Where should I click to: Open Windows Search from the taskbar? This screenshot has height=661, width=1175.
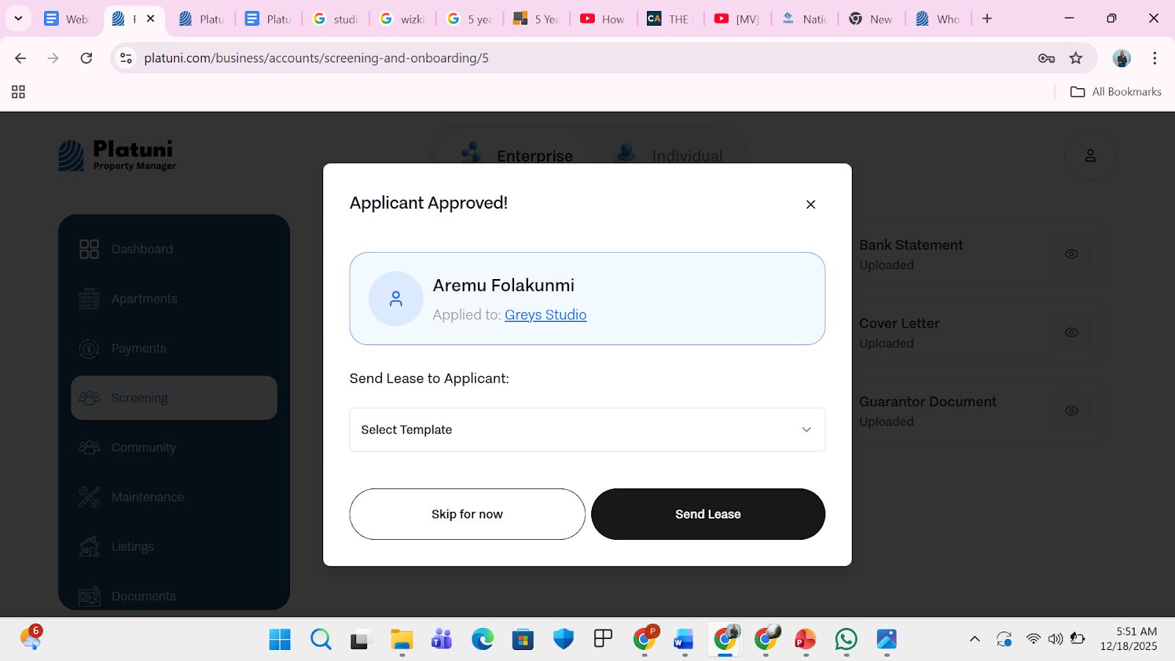pyautogui.click(x=320, y=639)
